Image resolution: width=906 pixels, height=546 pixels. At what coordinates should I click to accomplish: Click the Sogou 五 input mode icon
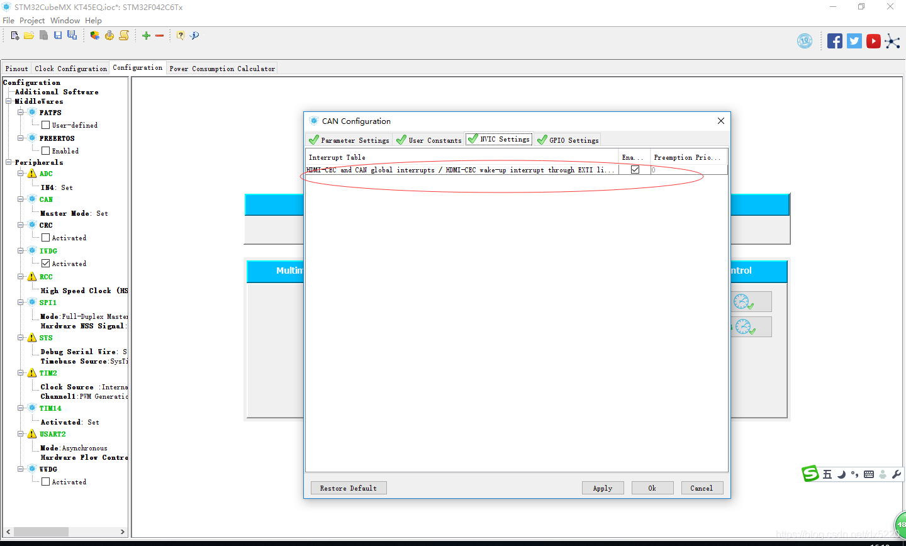[827, 474]
